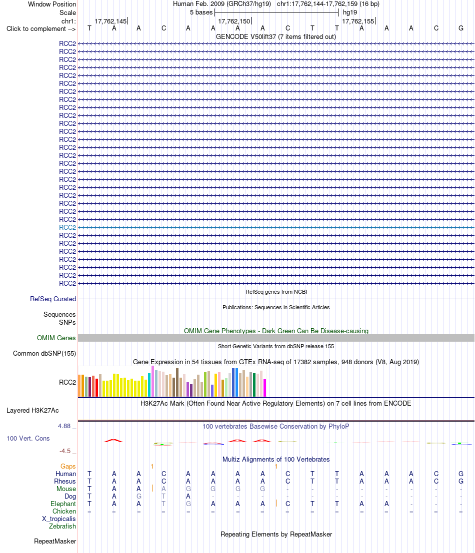Screen dimensions: 475x553
Task: Click the G base in the Rhesus alignment row
Action: [x=461, y=482]
